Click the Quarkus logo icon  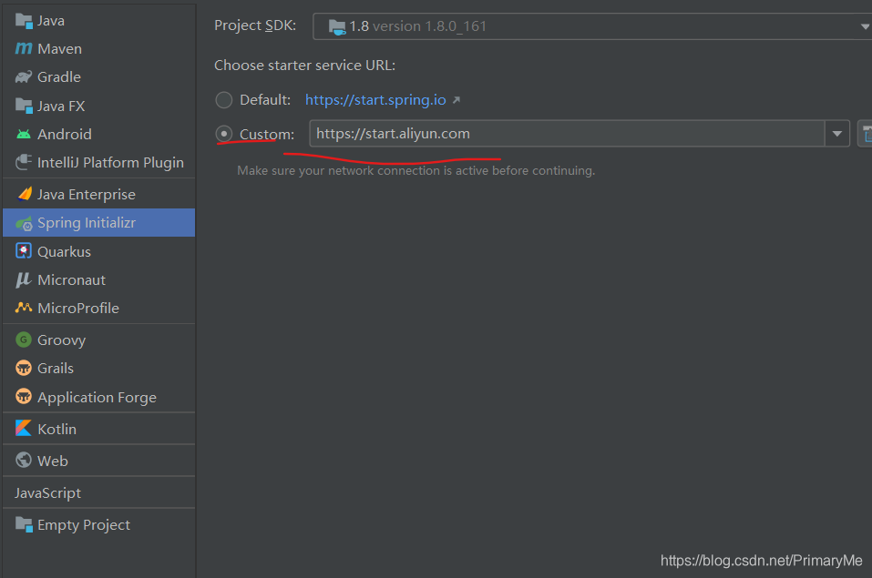[x=24, y=251]
